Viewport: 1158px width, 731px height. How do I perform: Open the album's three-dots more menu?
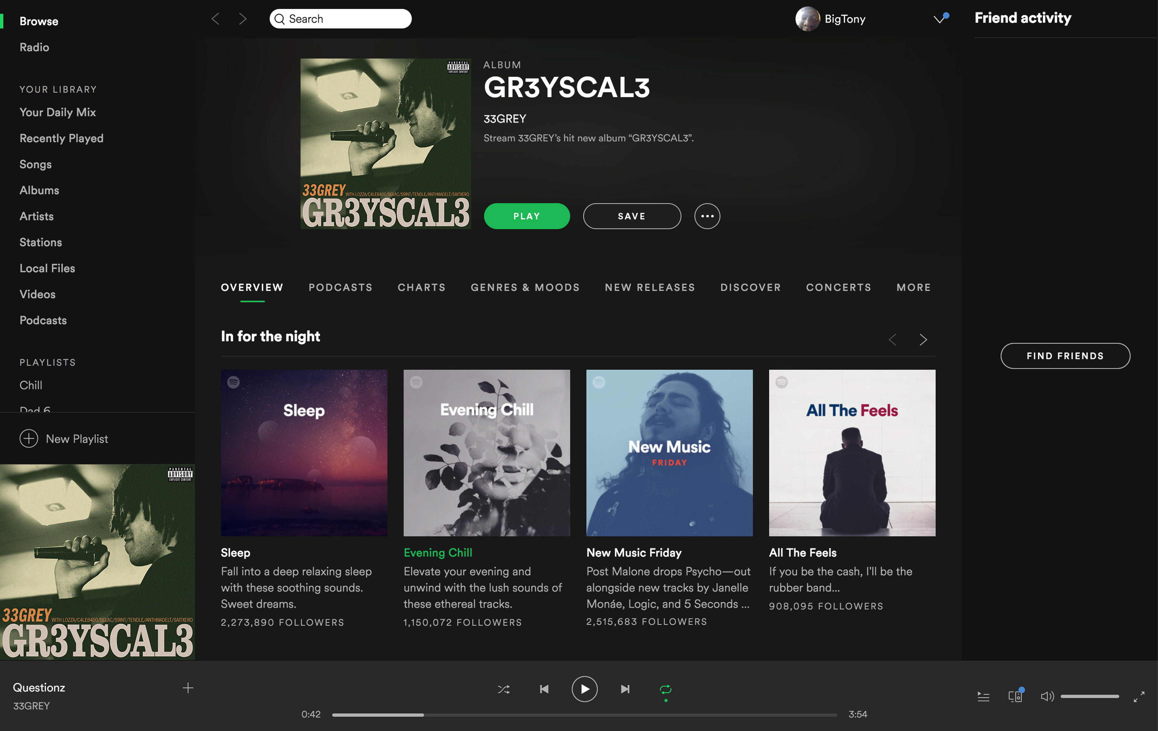pos(707,216)
